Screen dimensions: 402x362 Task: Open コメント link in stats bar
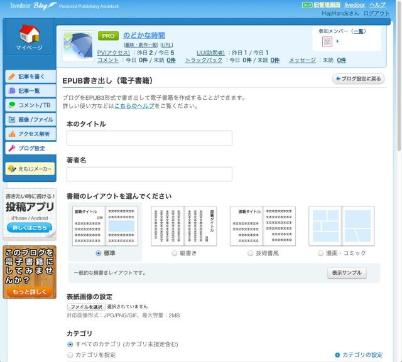pos(107,60)
